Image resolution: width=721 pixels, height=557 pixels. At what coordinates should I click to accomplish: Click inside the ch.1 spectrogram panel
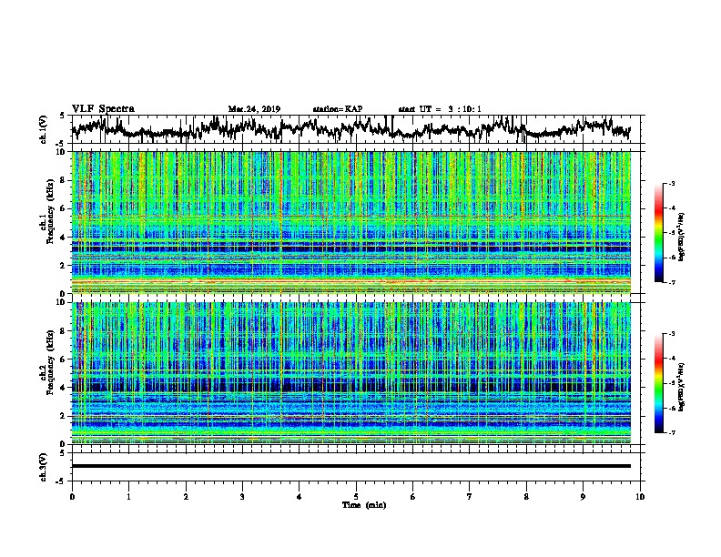tap(351, 222)
